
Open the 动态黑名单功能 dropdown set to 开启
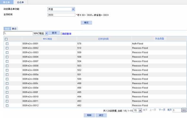coord(61,9)
